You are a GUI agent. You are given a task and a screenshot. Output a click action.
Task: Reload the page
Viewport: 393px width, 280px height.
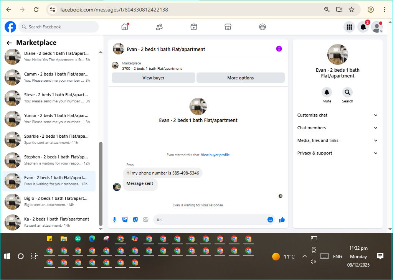coord(36,10)
